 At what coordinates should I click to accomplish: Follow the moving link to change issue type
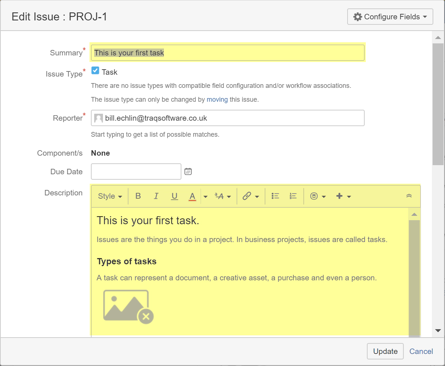point(217,99)
